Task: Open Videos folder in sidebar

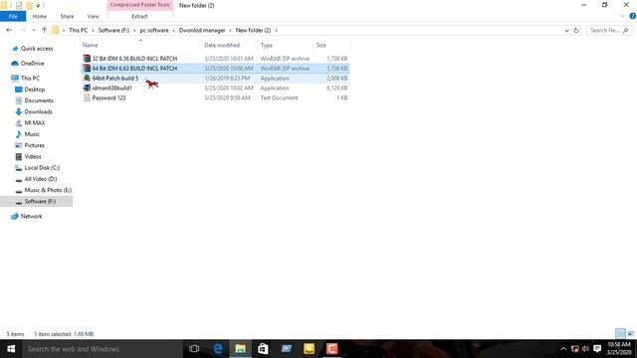Action: click(33, 156)
